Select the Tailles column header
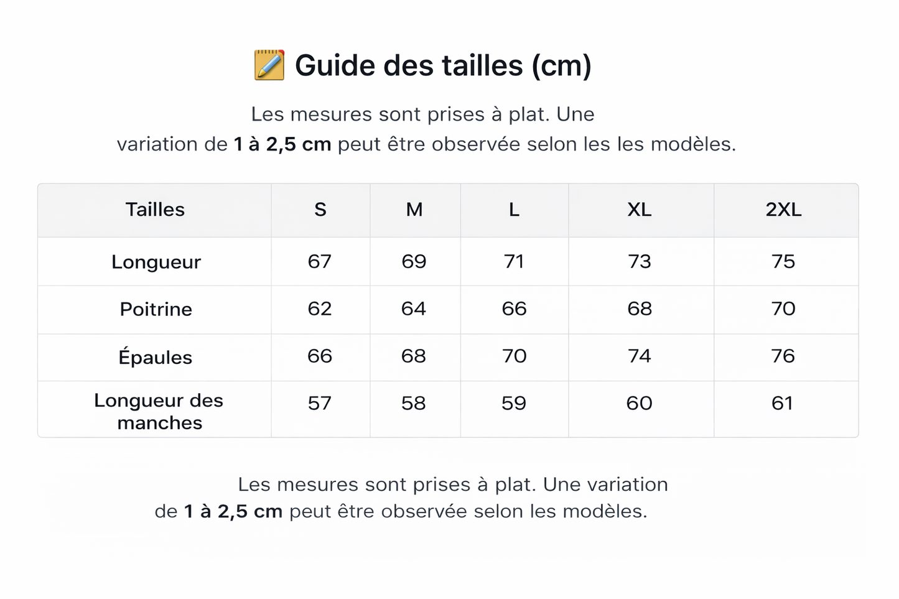 pos(155,210)
